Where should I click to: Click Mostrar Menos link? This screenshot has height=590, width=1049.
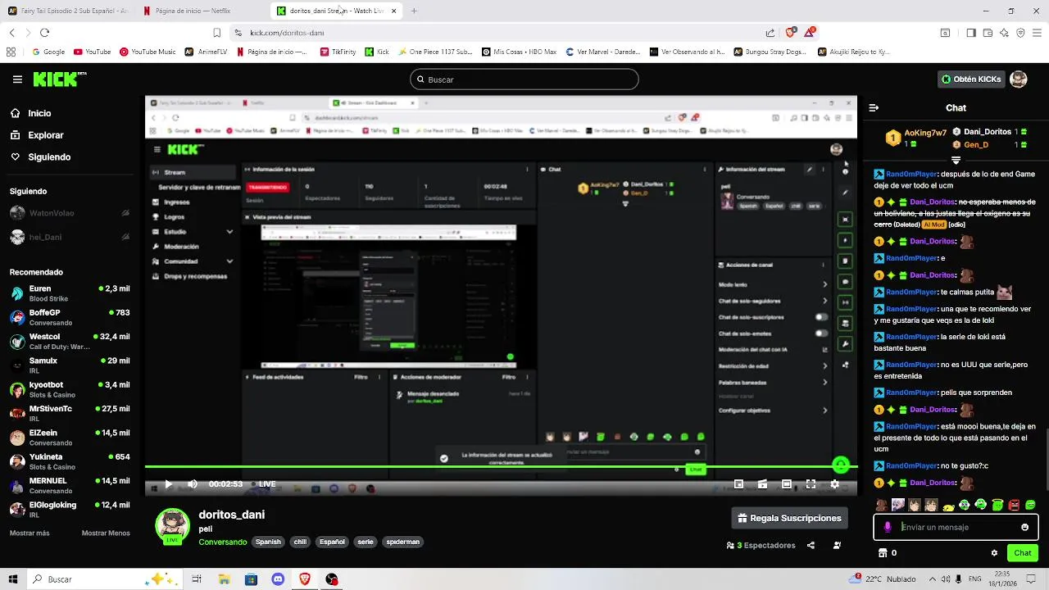106,533
